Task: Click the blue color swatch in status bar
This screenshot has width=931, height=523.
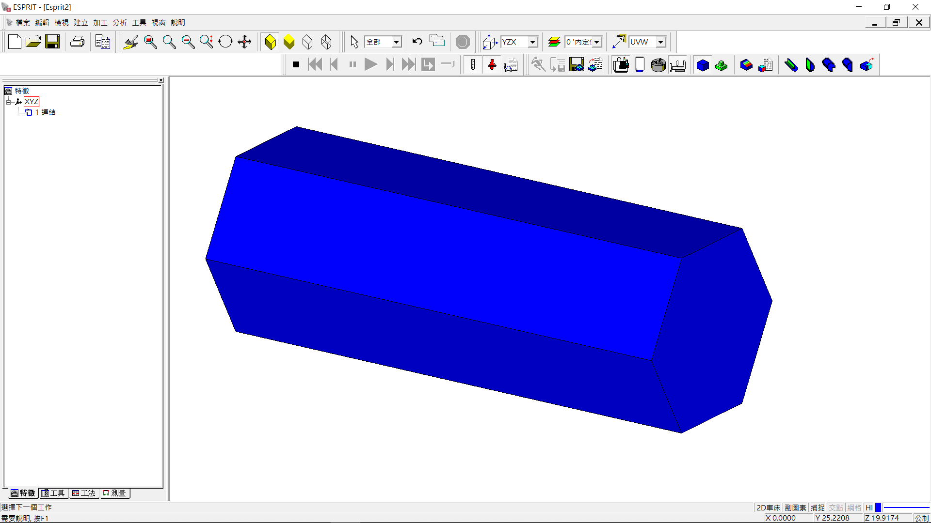Action: pyautogui.click(x=878, y=508)
